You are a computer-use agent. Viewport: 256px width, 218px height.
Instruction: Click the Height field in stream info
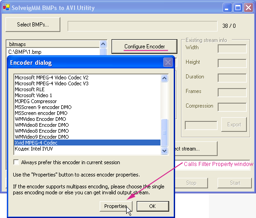pos(232,63)
